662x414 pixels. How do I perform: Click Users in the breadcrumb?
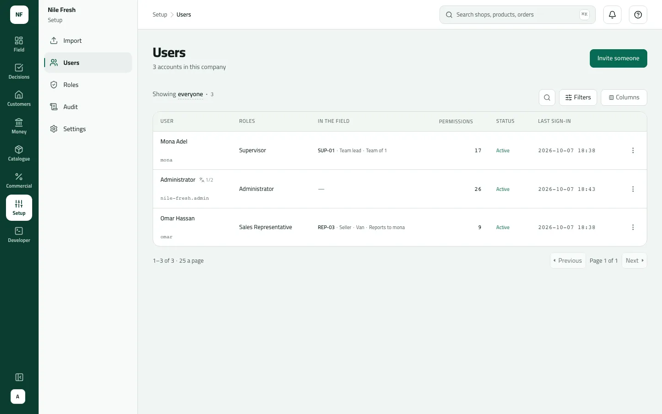184,15
